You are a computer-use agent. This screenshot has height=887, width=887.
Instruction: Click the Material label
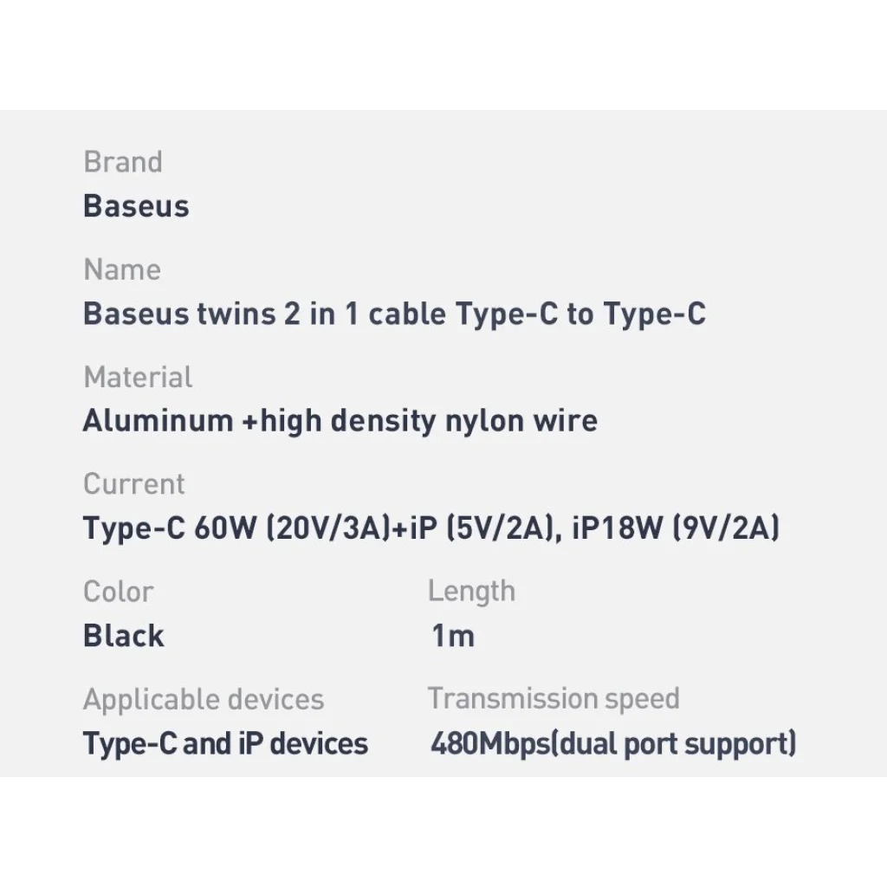point(138,377)
